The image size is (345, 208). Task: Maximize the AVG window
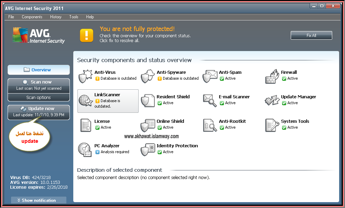[322, 6]
